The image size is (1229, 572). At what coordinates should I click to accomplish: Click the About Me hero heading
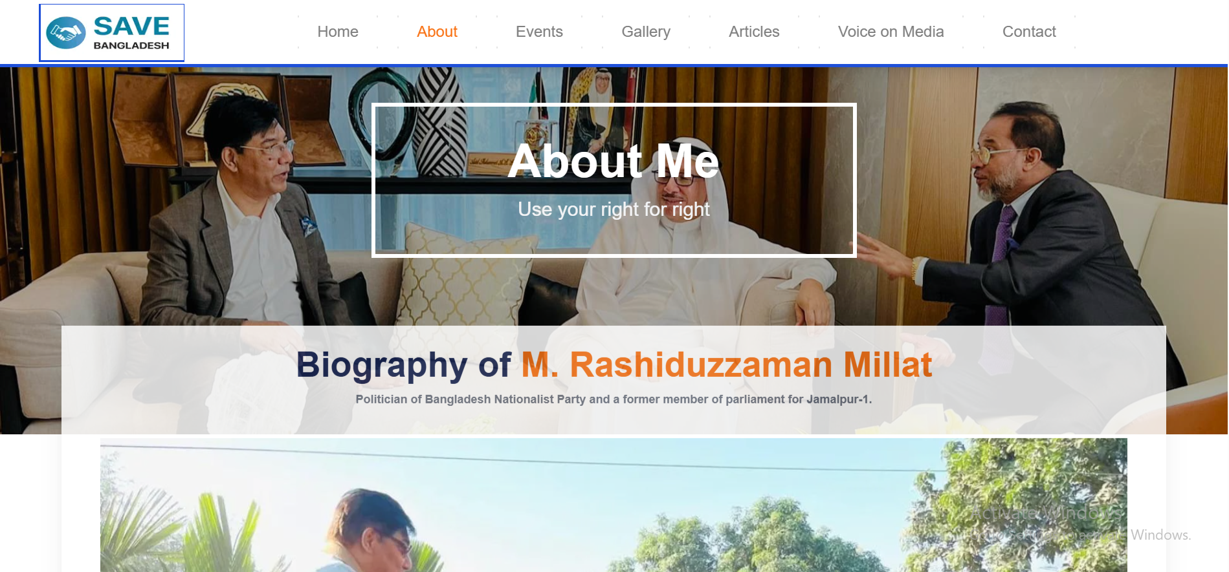coord(614,161)
